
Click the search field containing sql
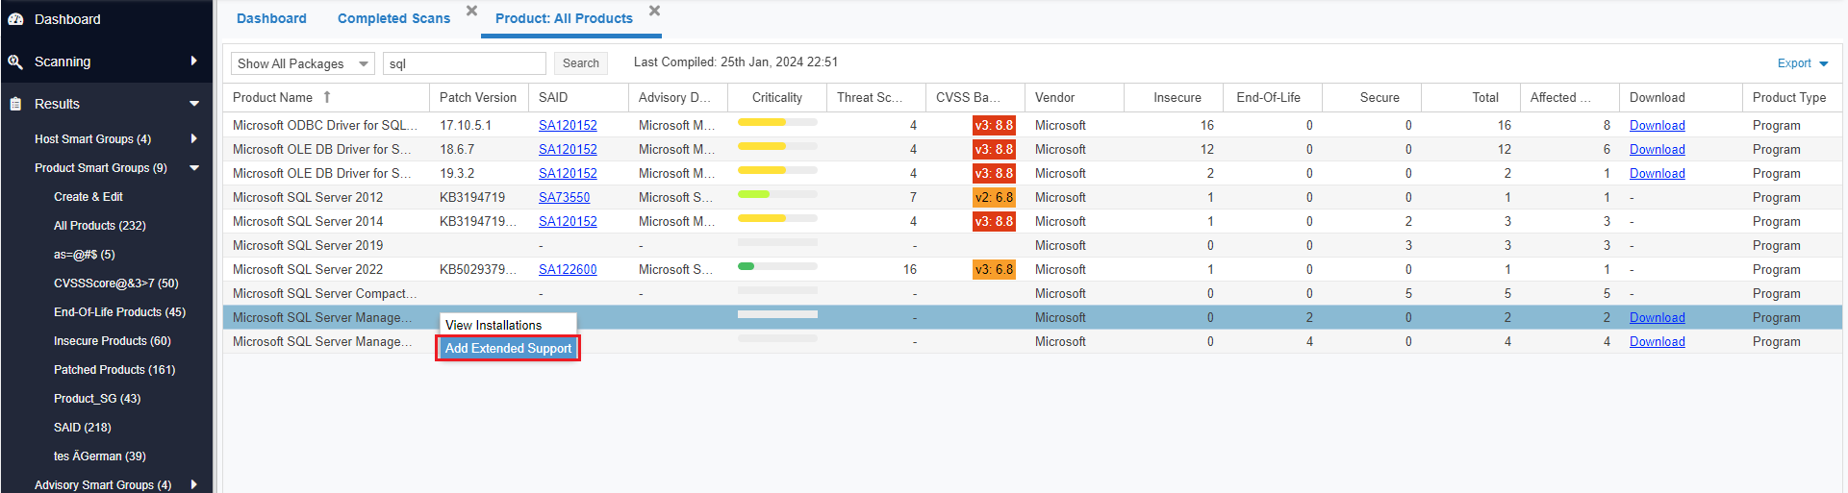(464, 63)
